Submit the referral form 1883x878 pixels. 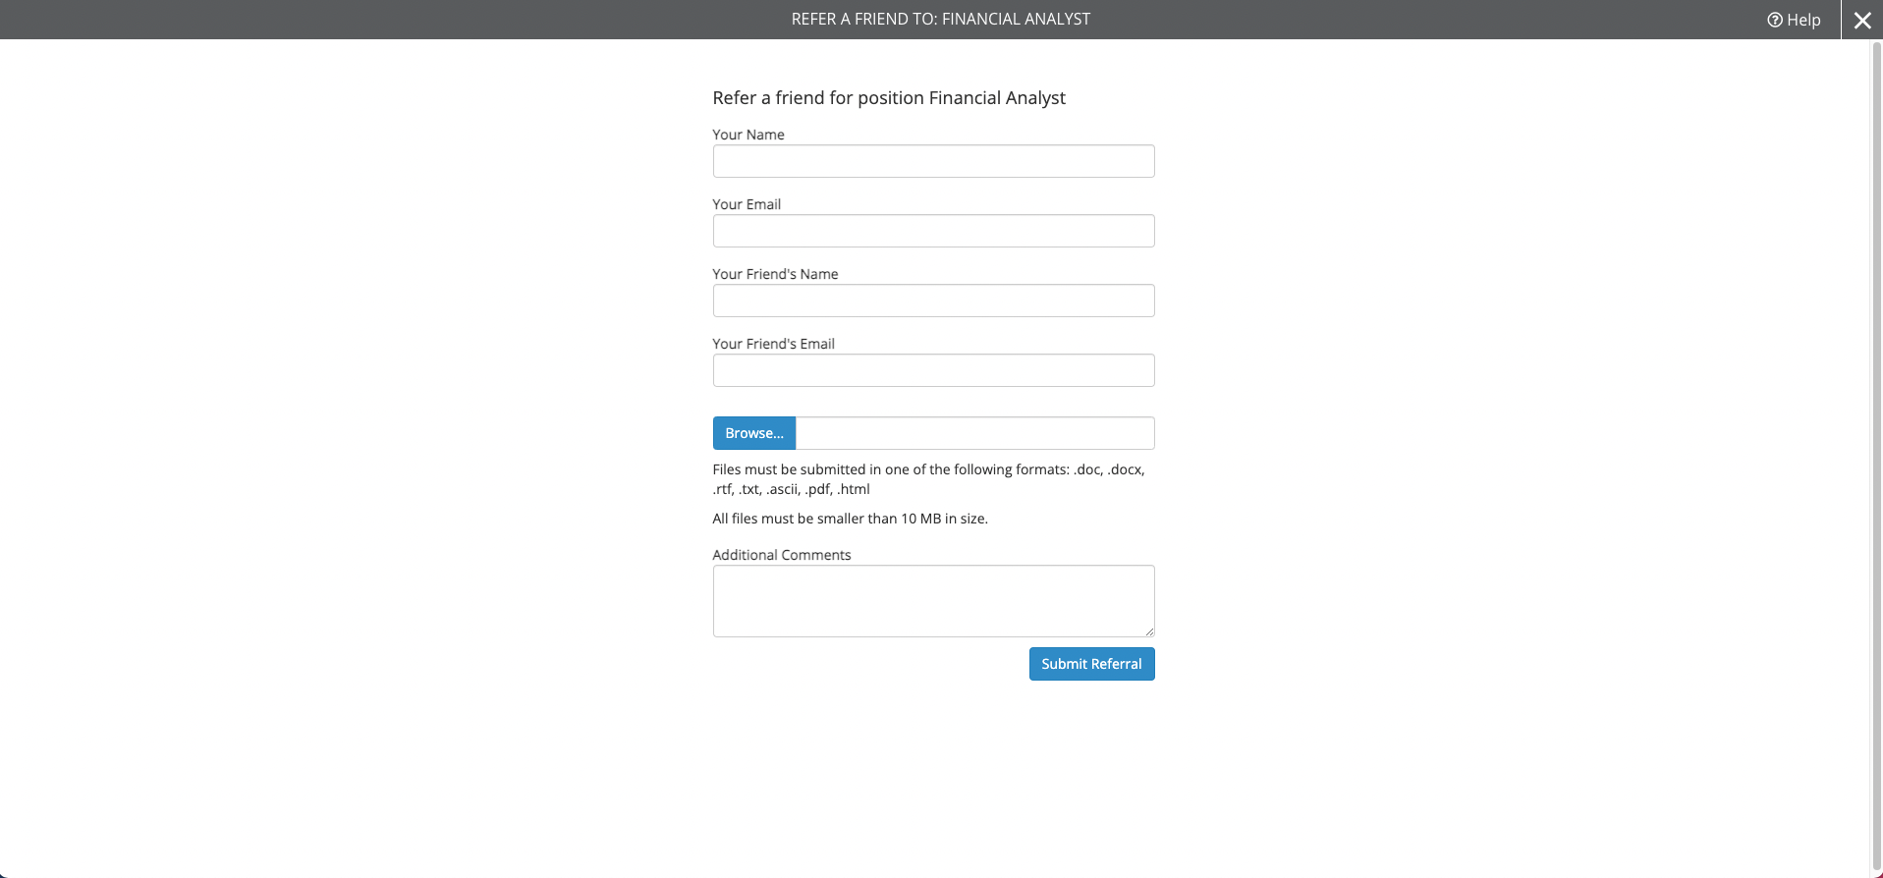point(1091,664)
